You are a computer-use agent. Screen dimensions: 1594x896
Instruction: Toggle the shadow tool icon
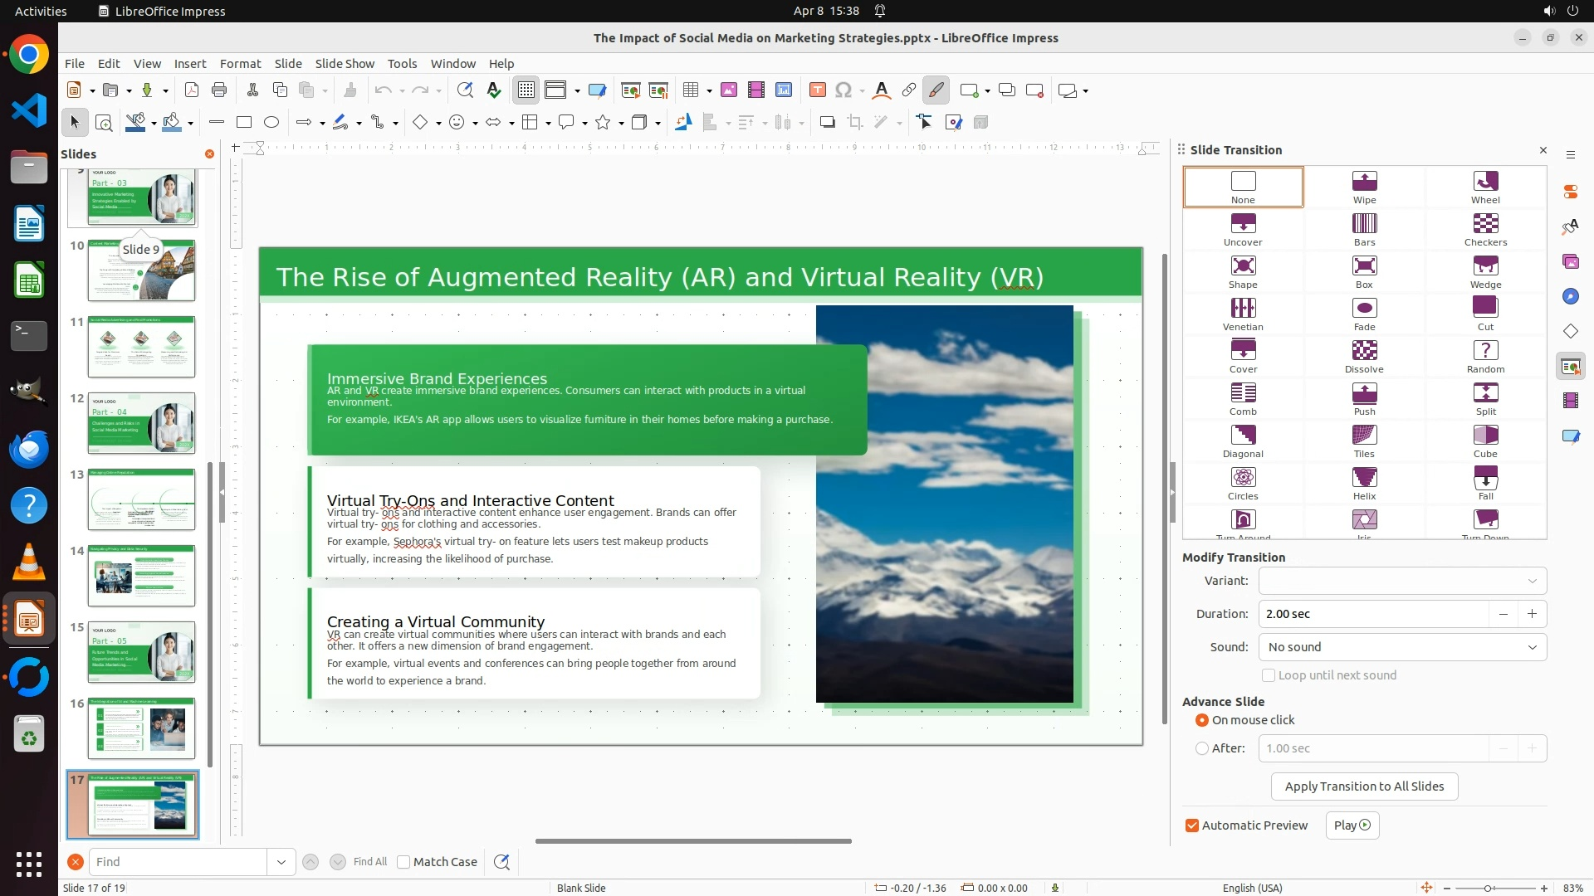tap(827, 123)
